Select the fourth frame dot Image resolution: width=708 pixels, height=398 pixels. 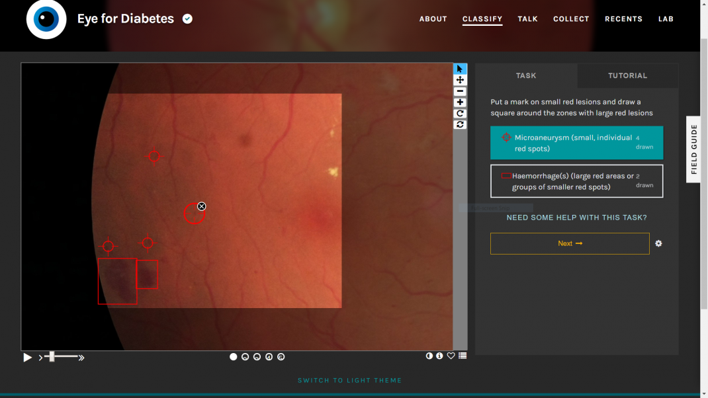point(269,357)
